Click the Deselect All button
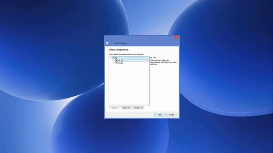 pos(138,108)
